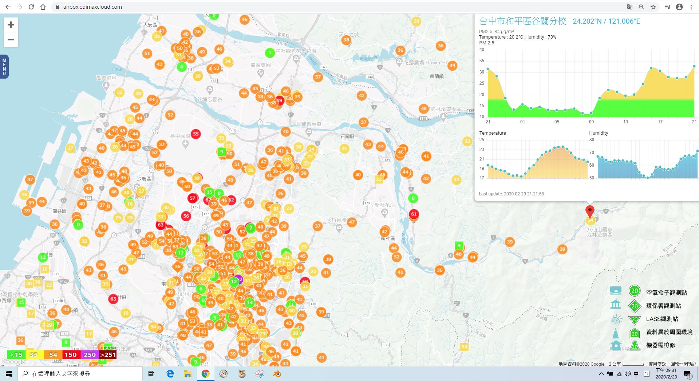Open the Windows Start menu
Viewport: 699px width, 381px height.
tap(9, 374)
